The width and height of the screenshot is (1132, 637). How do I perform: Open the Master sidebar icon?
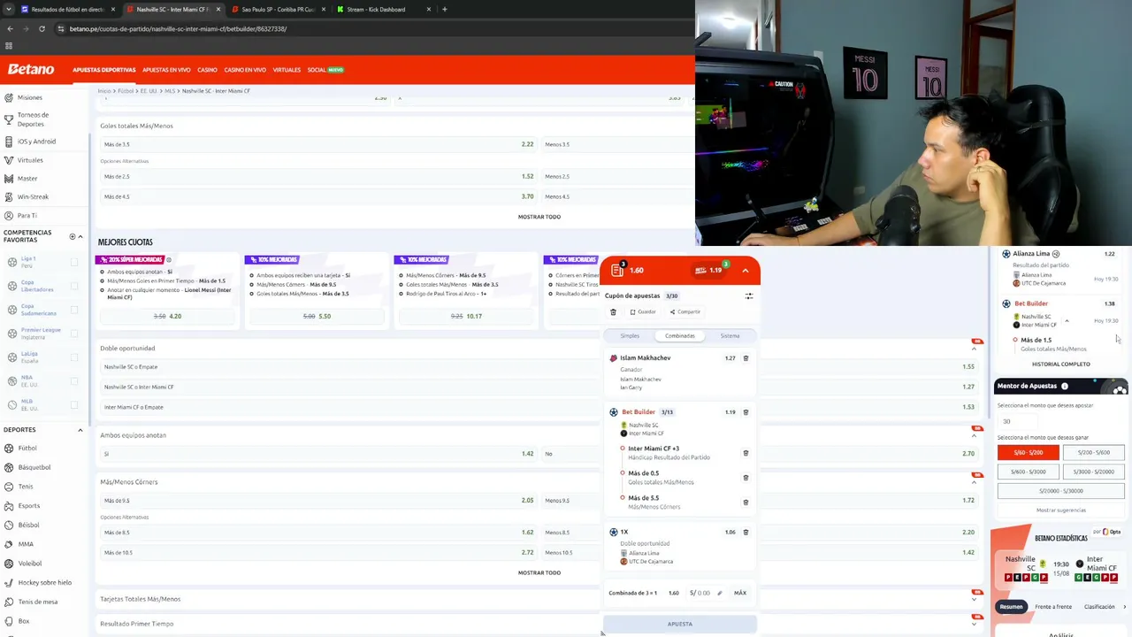tap(9, 179)
